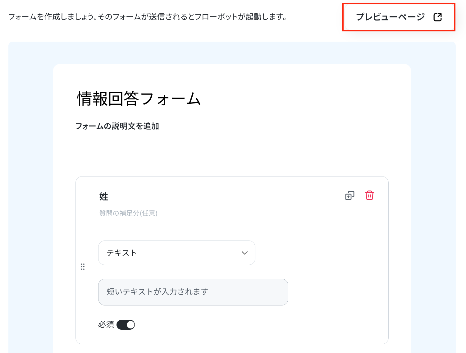Open the プレビューページ preview button
Image resolution: width=466 pixels, height=353 pixels.
tap(399, 17)
